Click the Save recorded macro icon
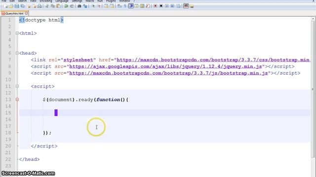 click(178, 6)
